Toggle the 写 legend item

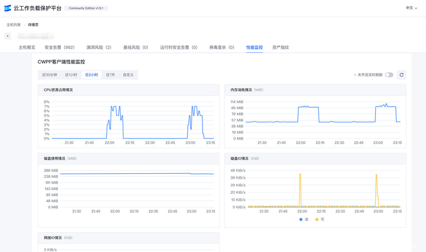click(x=320, y=219)
